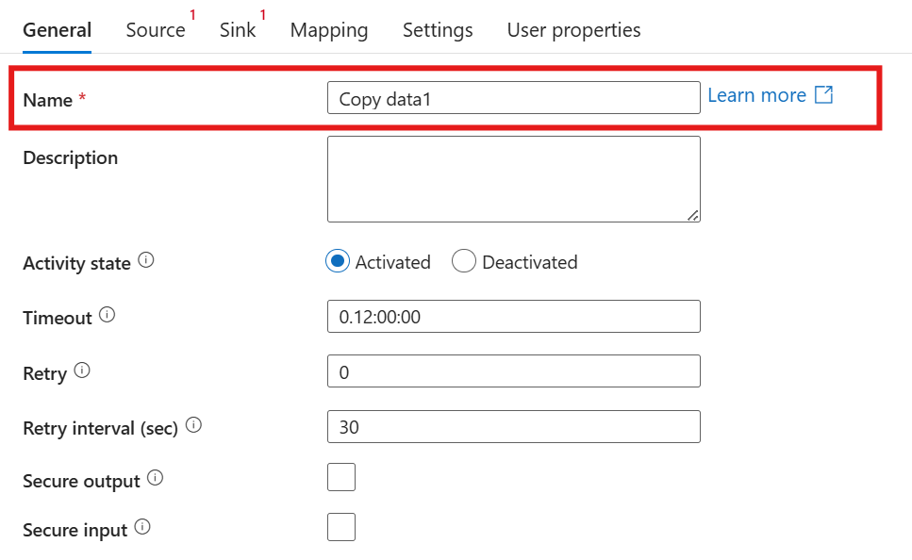Go to the User properties tab
The image size is (912, 560).
tap(573, 30)
